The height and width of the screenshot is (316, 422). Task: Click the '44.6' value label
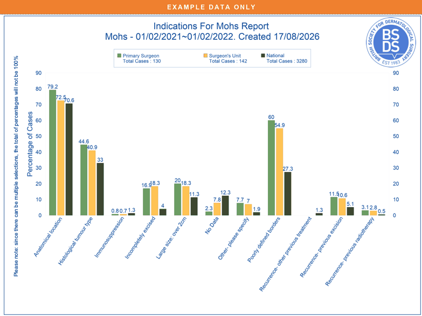tap(84, 141)
